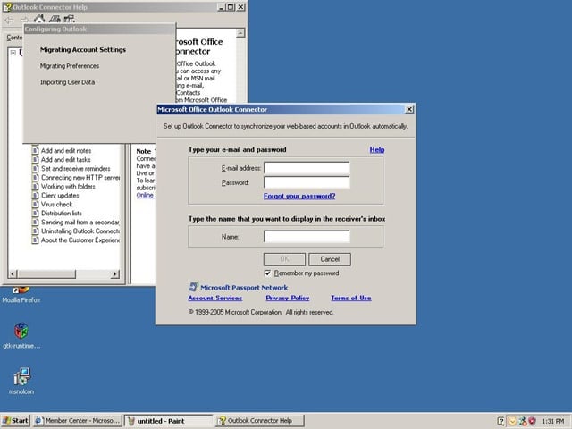Click Importing User Data text
This screenshot has width=572, height=429.
point(67,82)
